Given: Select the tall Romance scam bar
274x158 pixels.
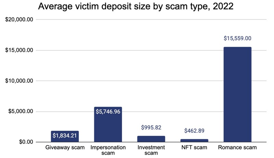Looking at the screenshot, I should tap(237, 95).
